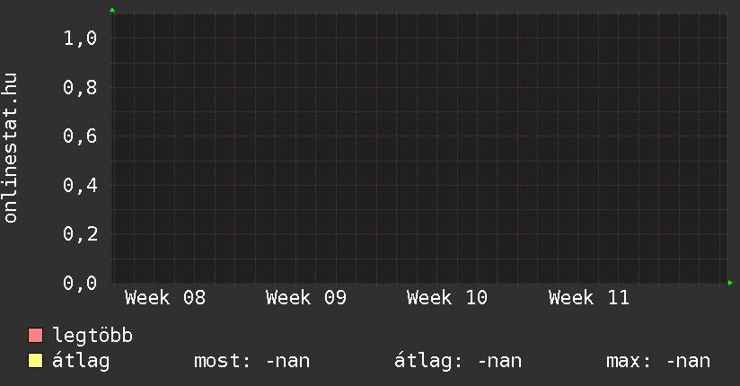Select the Week 08 axis label
Screen dimensions: 740x386
pyautogui.click(x=165, y=298)
